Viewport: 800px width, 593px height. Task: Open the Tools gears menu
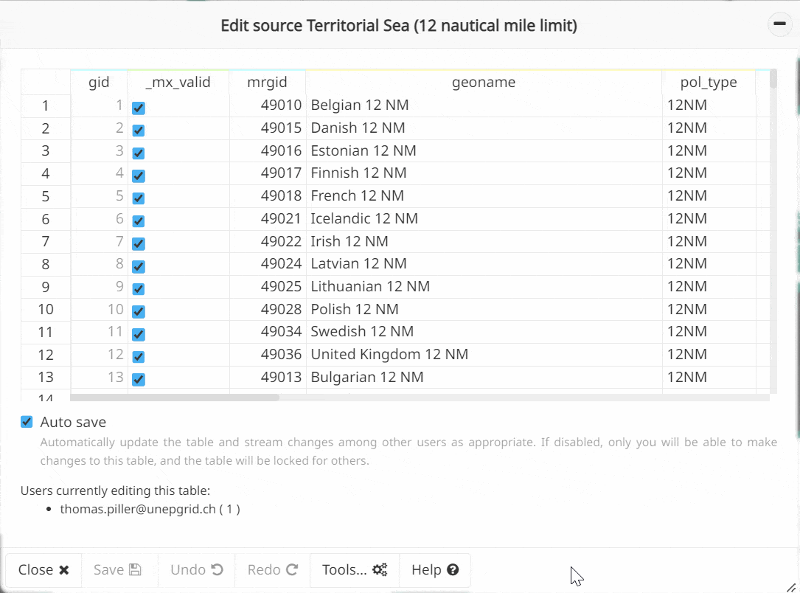tap(355, 569)
